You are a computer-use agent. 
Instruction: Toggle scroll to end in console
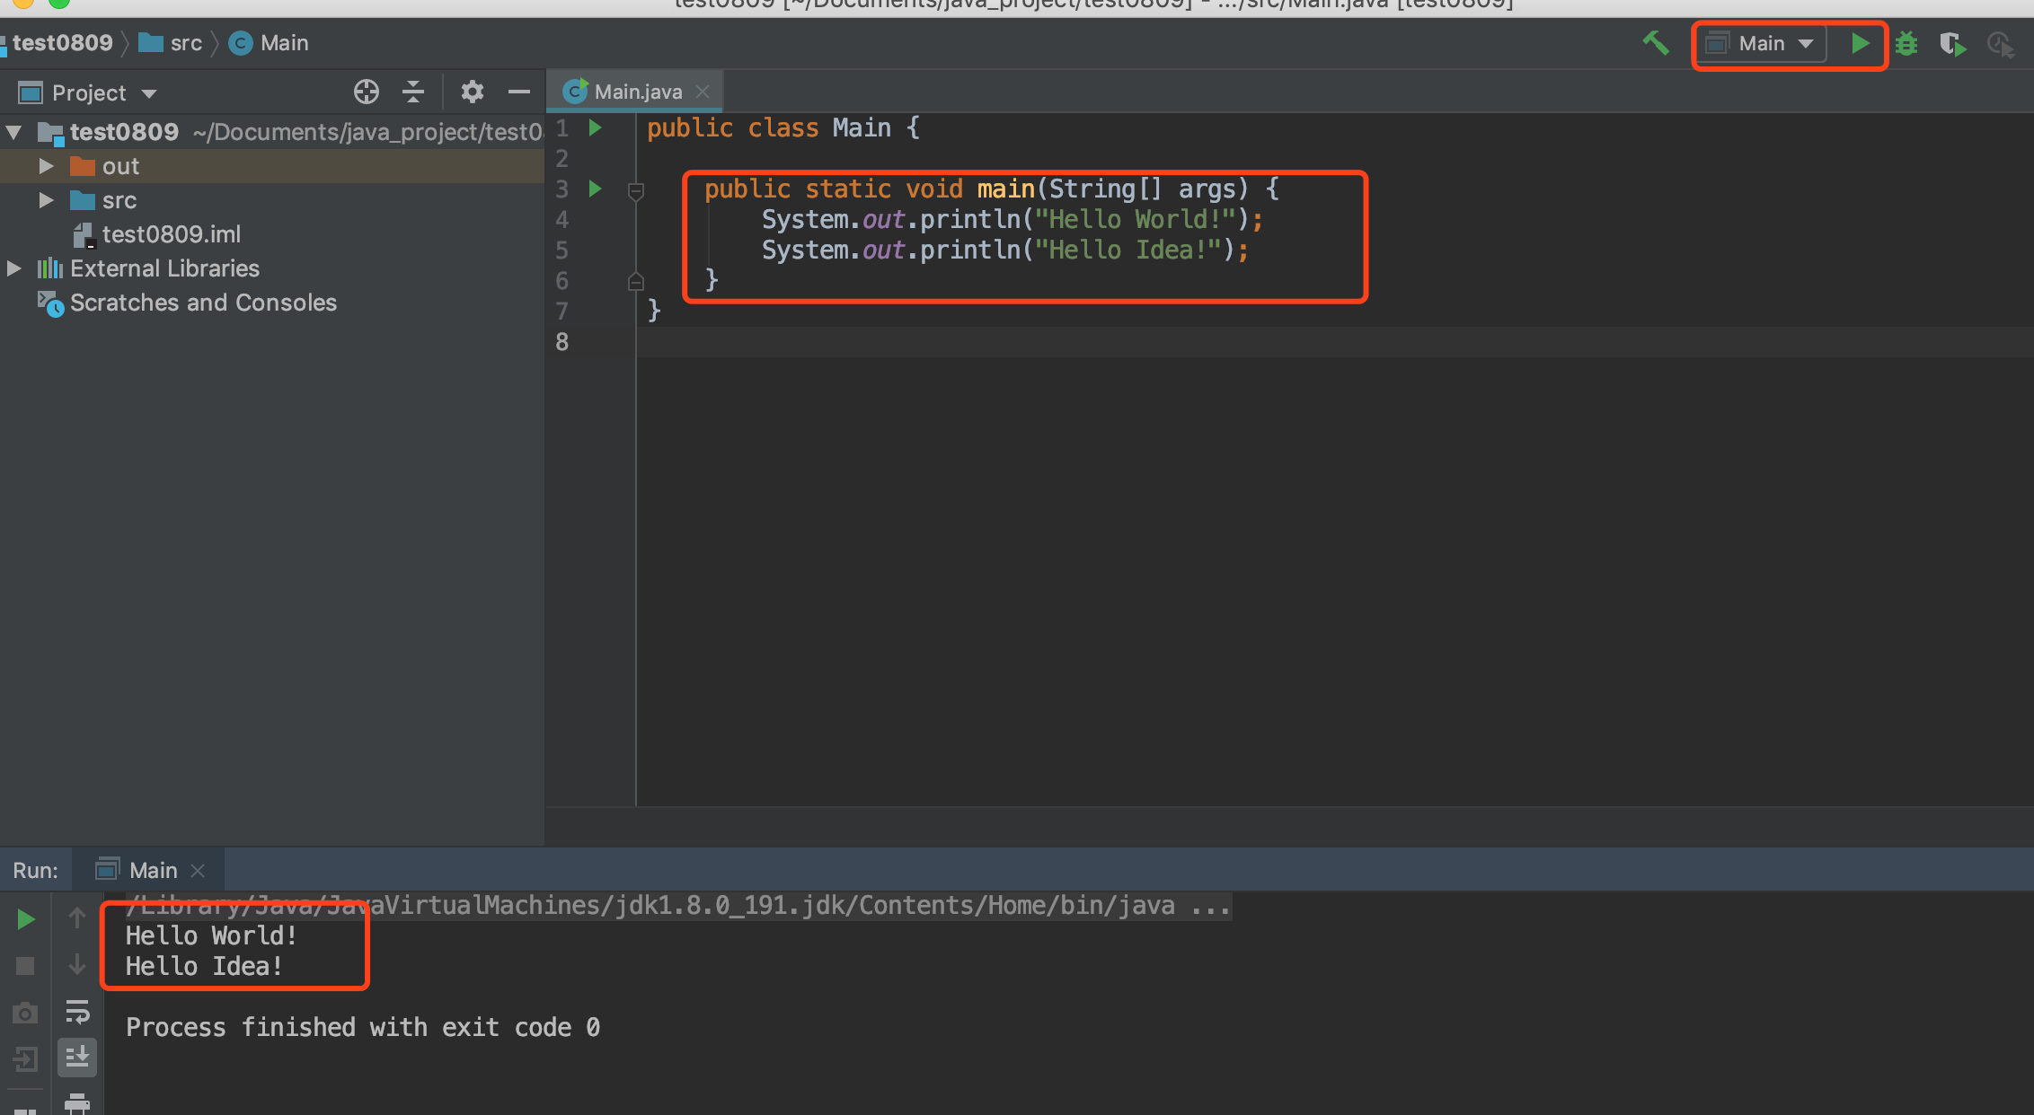77,1057
